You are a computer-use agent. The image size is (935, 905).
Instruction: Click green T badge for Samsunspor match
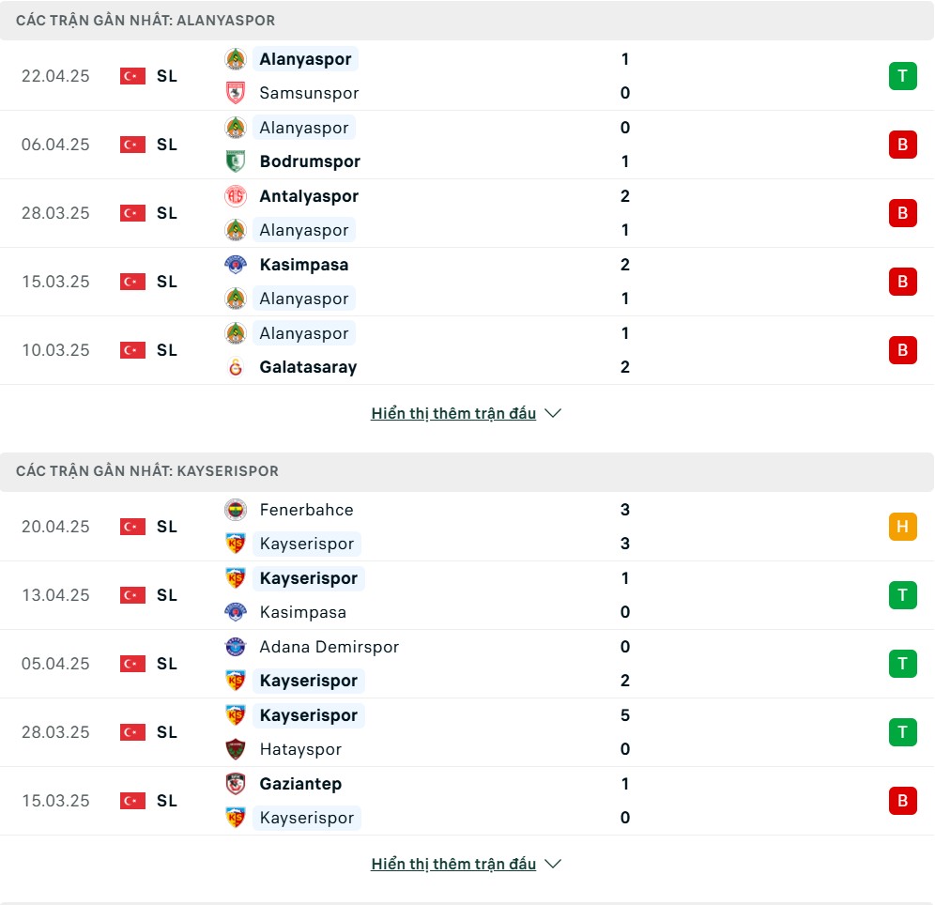tap(902, 76)
